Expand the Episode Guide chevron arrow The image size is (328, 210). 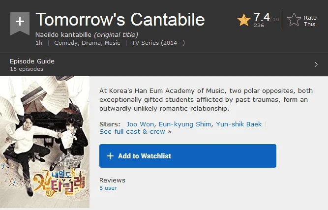316,64
